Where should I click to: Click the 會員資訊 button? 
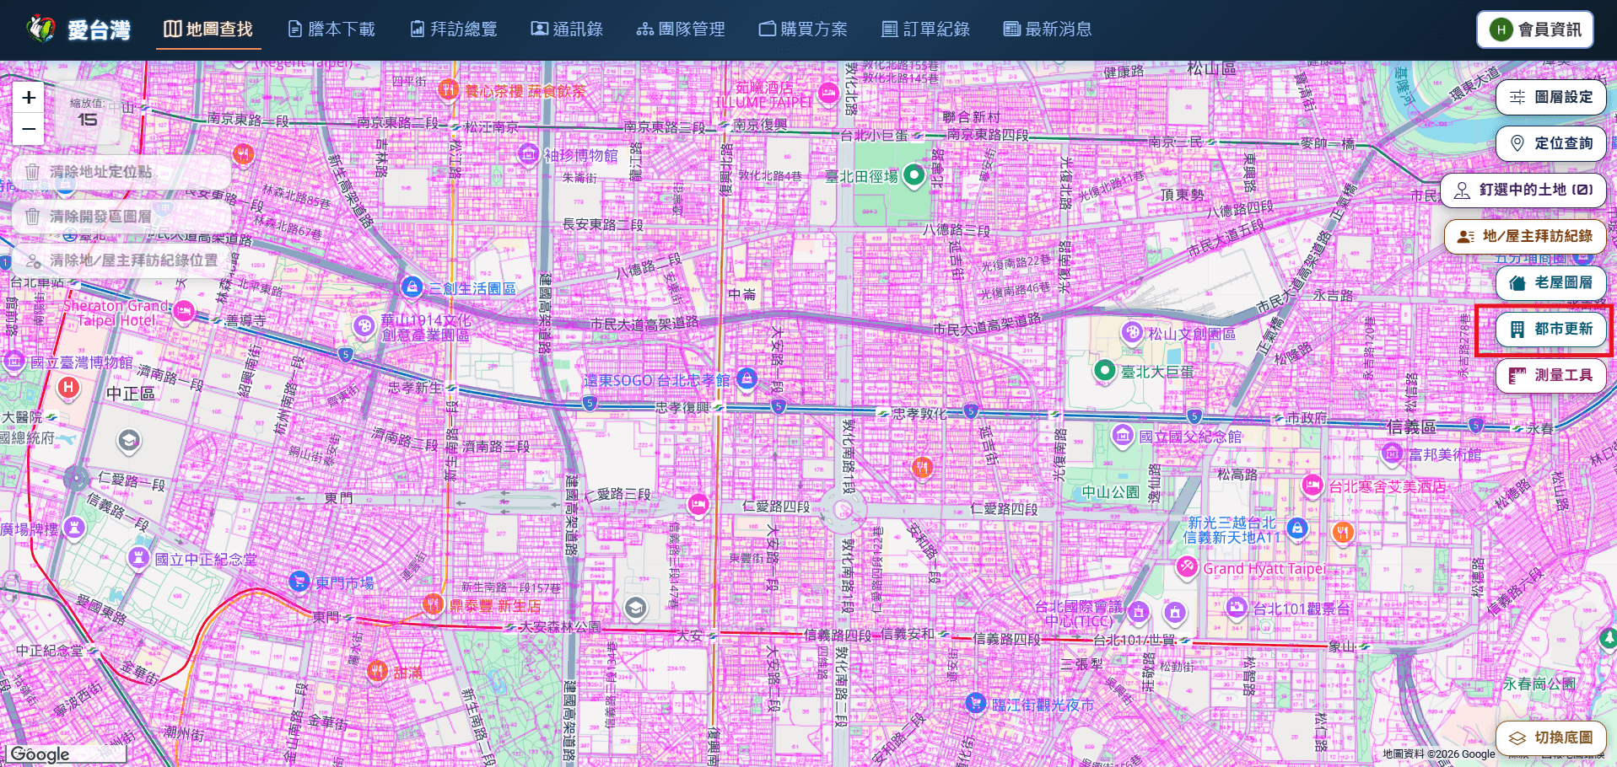pyautogui.click(x=1535, y=29)
